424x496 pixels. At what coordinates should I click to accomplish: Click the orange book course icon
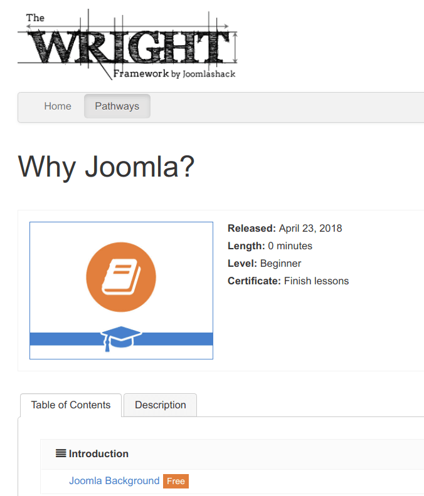[x=121, y=277]
